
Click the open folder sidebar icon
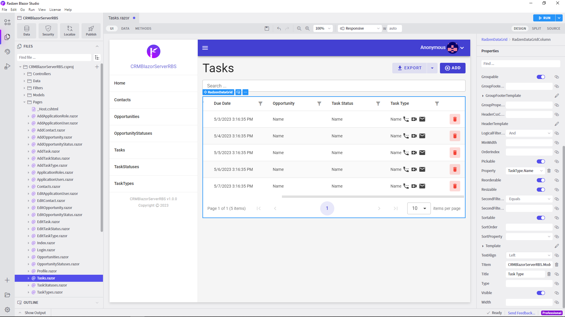(x=7, y=295)
